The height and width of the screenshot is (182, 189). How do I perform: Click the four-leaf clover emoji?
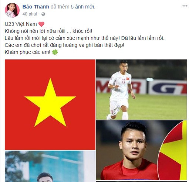pyautogui.click(x=55, y=52)
